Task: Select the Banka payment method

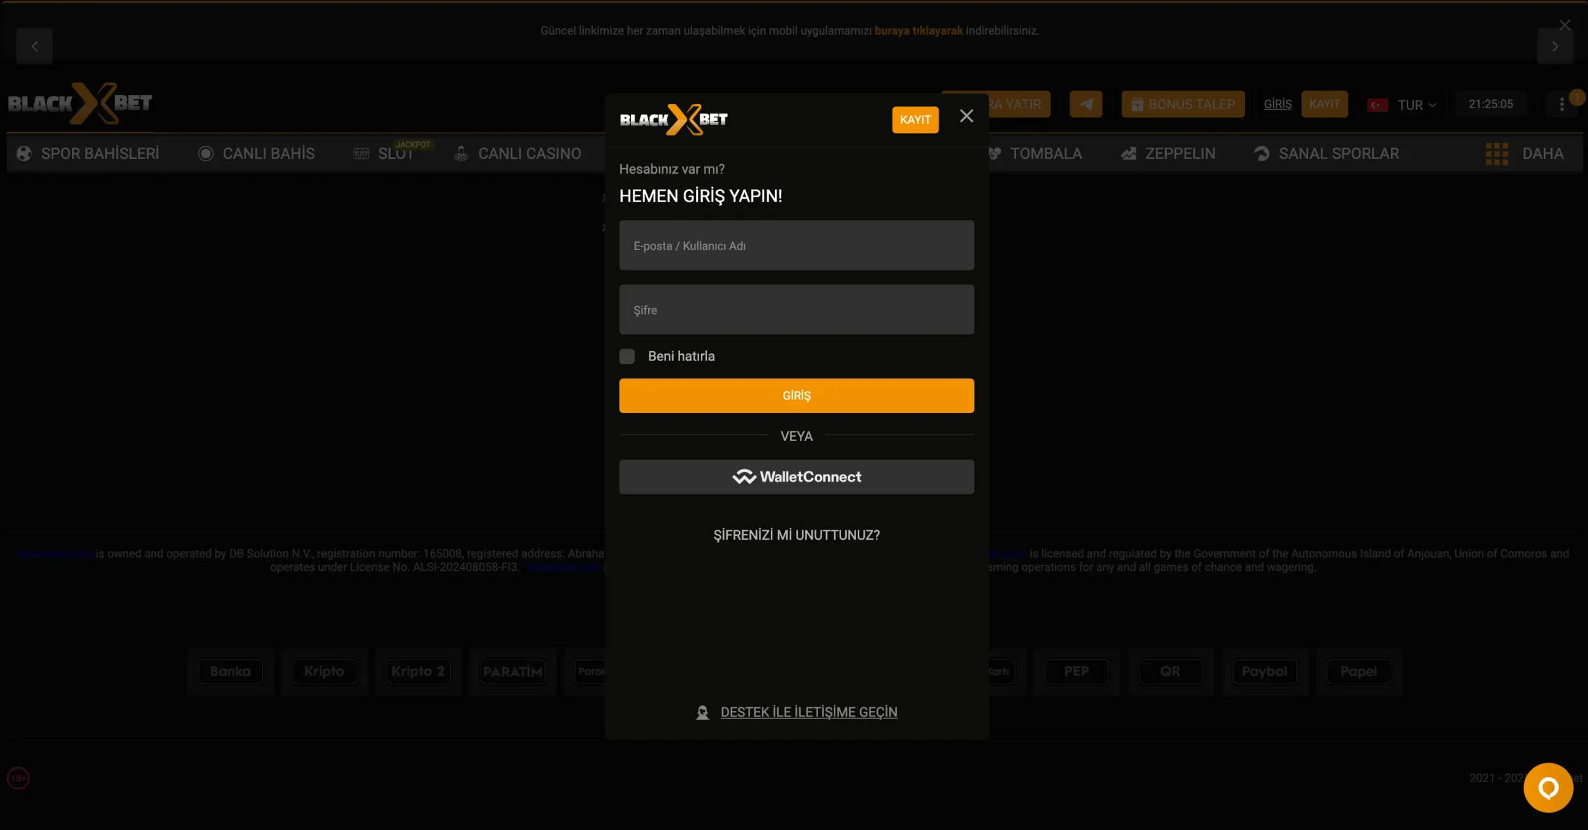Action: [x=230, y=671]
